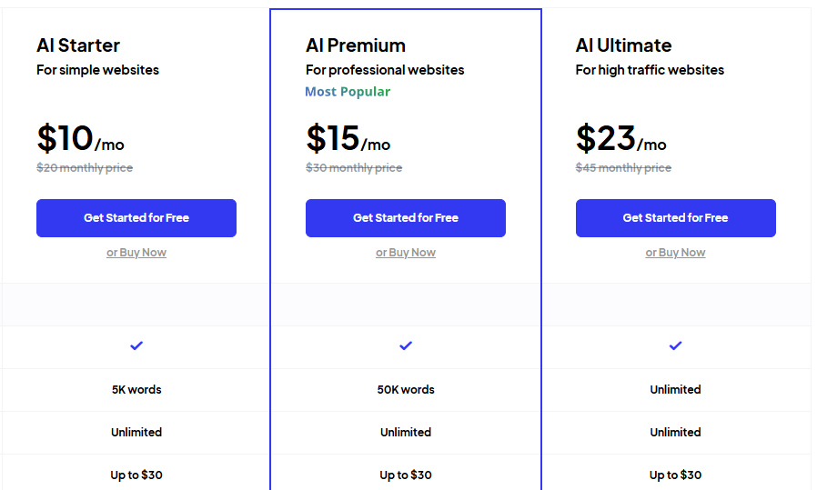Click the $15/mo price on AI Premium
Viewport: 817px width, 490px height.
348,139
